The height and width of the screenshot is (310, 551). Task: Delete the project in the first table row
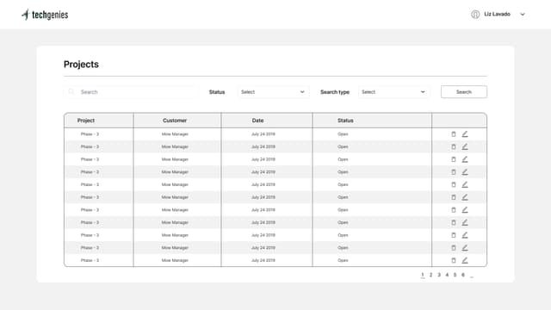click(x=454, y=134)
